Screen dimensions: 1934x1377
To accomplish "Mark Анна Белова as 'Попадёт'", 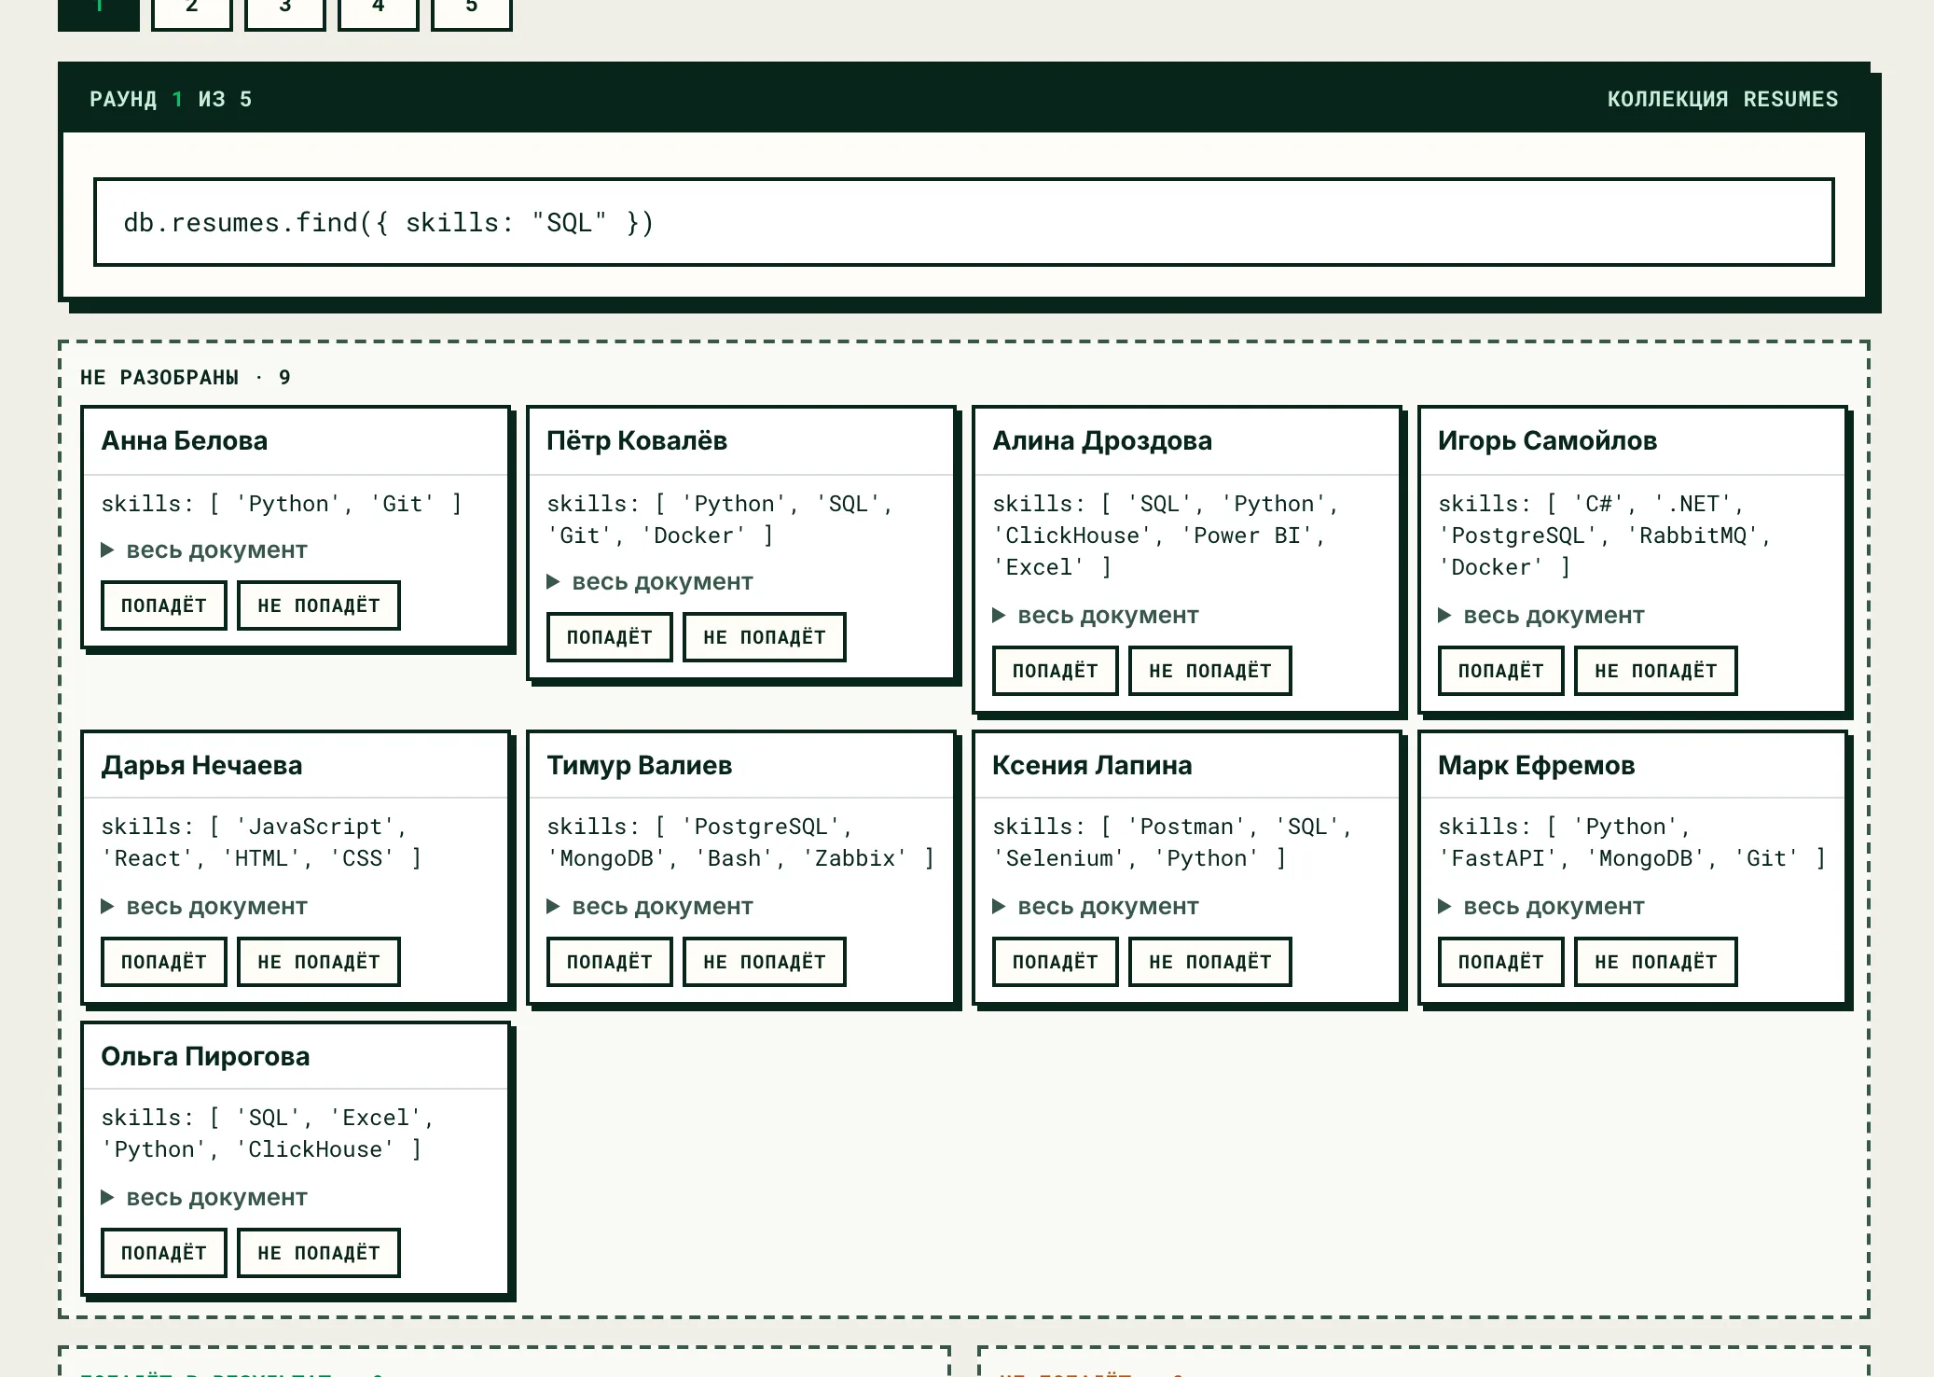I will tap(164, 605).
